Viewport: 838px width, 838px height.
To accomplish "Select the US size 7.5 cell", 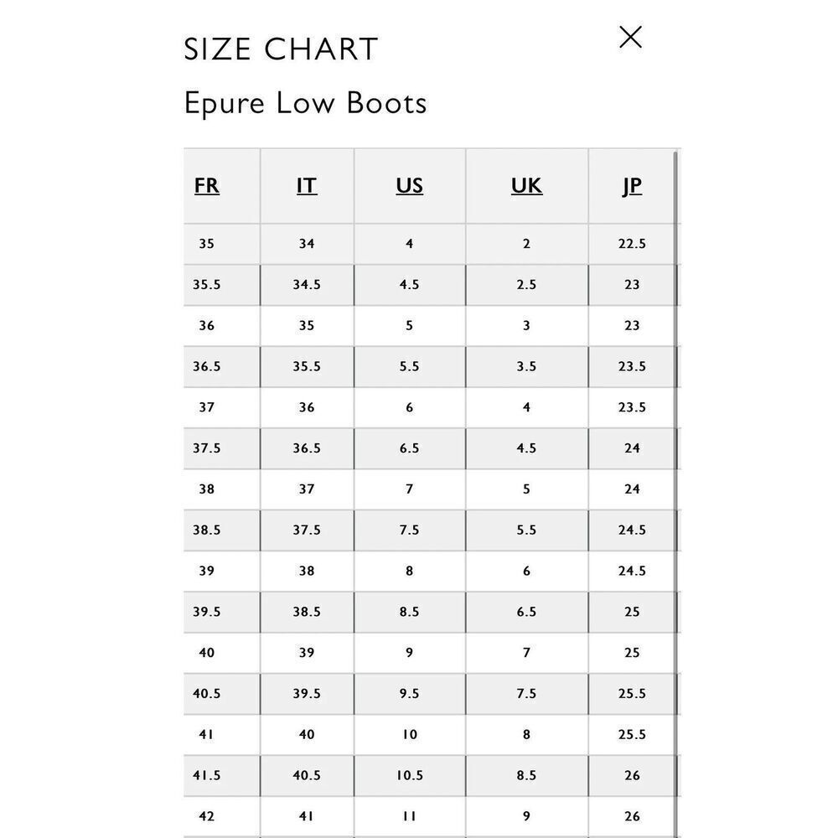I will (x=410, y=530).
